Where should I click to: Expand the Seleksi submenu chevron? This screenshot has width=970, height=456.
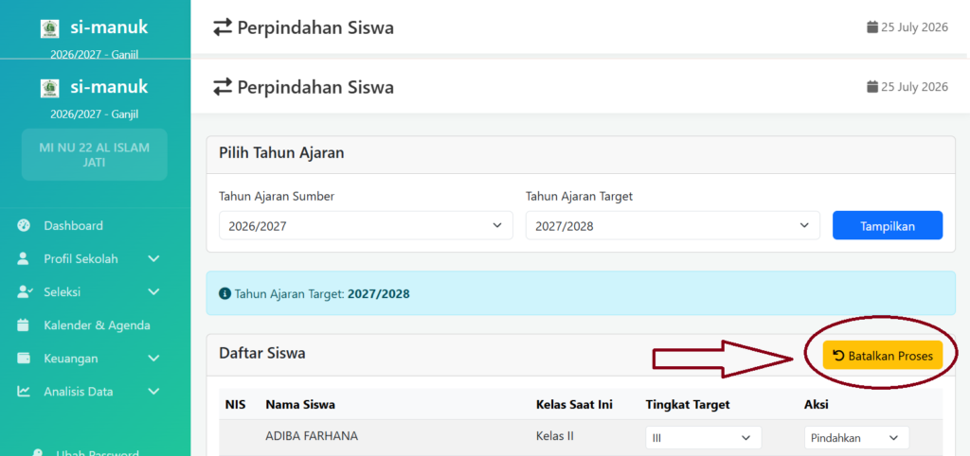154,292
